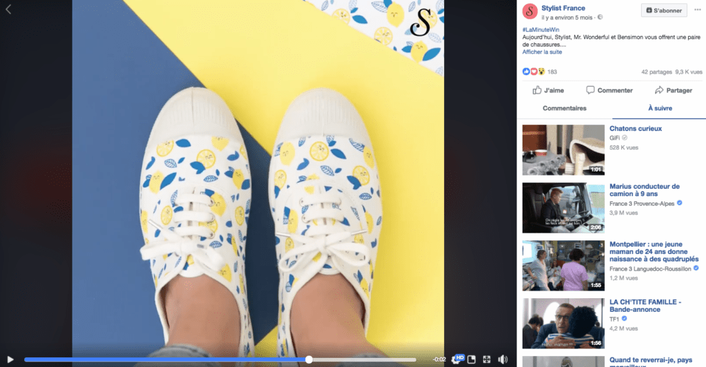Open 'Marius conducteur de camion' thumbnail

tap(563, 208)
